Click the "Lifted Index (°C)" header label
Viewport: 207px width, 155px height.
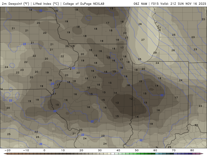46,4
